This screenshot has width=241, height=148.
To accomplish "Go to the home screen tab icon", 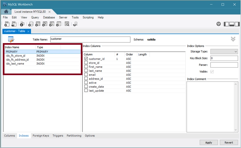I will (x=6, y=11).
